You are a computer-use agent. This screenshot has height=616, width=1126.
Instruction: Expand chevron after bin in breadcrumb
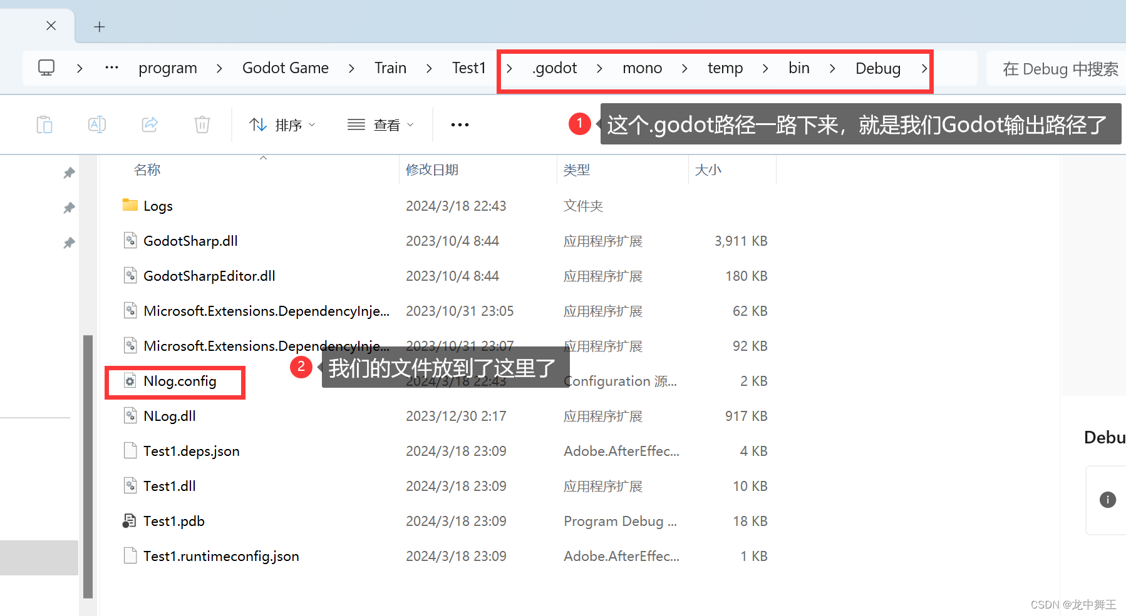832,68
